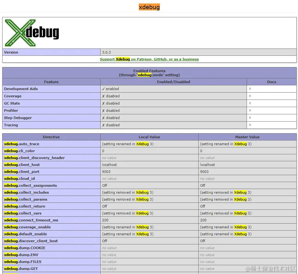
Task: Select the Tracing feature name
Action: click(11, 125)
